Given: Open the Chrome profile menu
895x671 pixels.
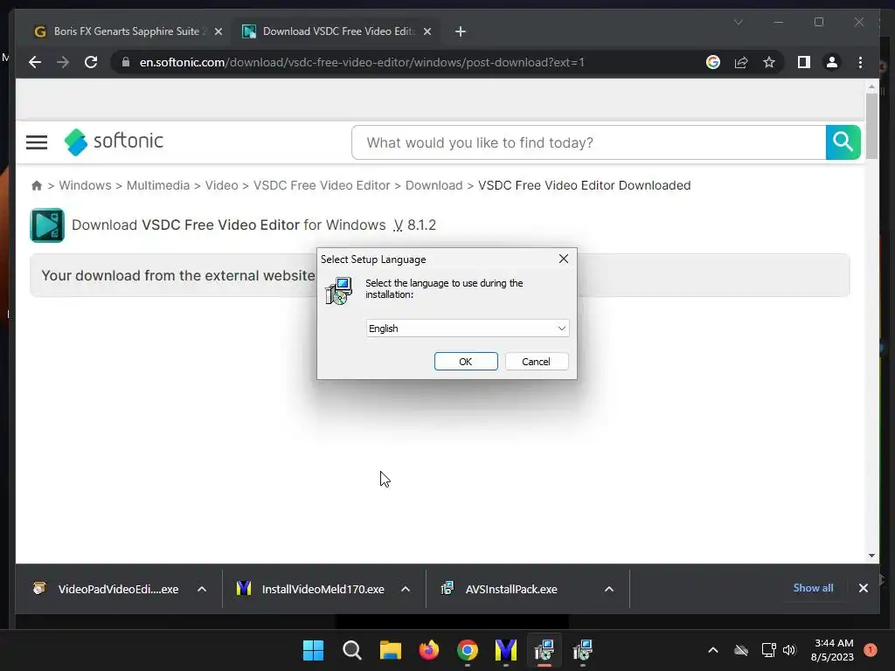Looking at the screenshot, I should point(832,62).
